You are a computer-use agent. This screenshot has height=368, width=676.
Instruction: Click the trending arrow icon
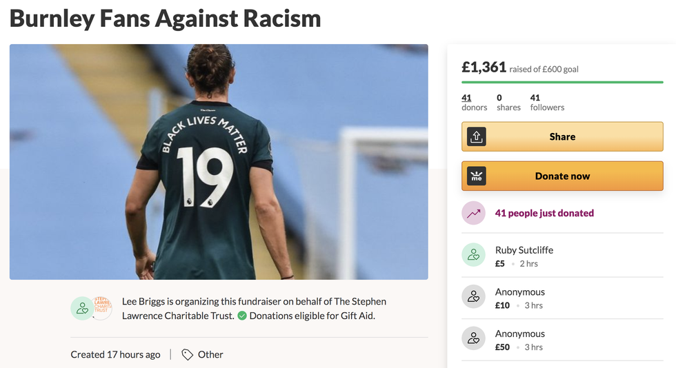(x=473, y=214)
